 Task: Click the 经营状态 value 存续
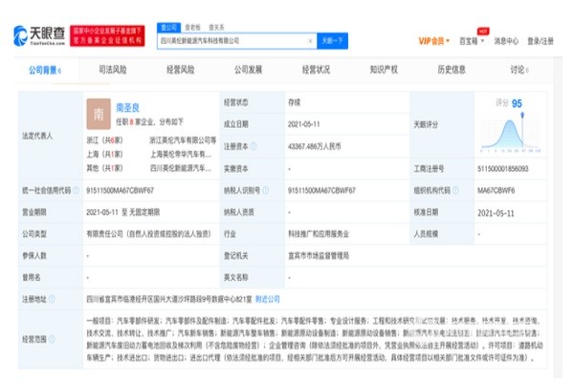(294, 103)
